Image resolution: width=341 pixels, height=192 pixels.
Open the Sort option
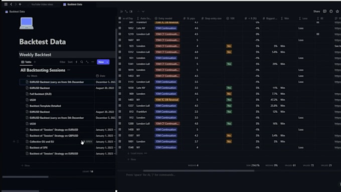click(70, 62)
